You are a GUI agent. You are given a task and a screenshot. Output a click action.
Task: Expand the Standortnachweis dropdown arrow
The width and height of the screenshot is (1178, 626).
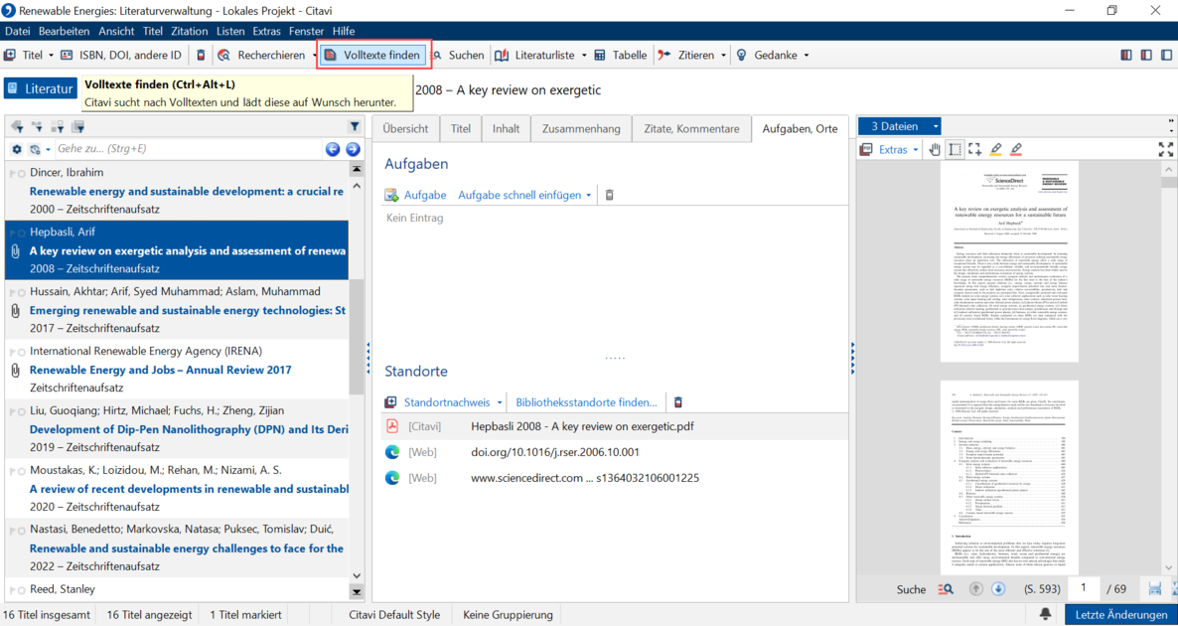pos(502,402)
